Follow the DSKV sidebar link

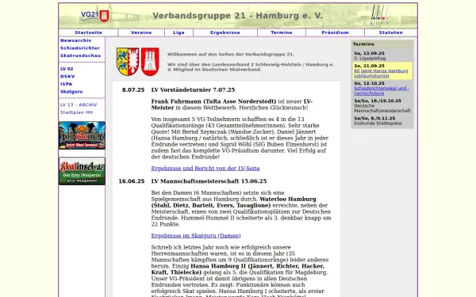(x=67, y=77)
